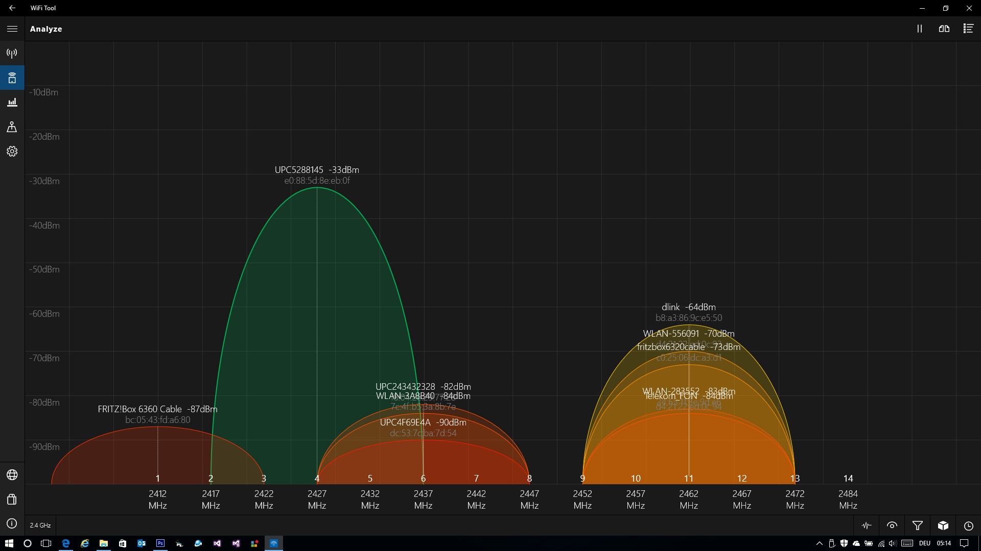The width and height of the screenshot is (981, 551).
Task: Open the clock time history view
Action: [969, 525]
